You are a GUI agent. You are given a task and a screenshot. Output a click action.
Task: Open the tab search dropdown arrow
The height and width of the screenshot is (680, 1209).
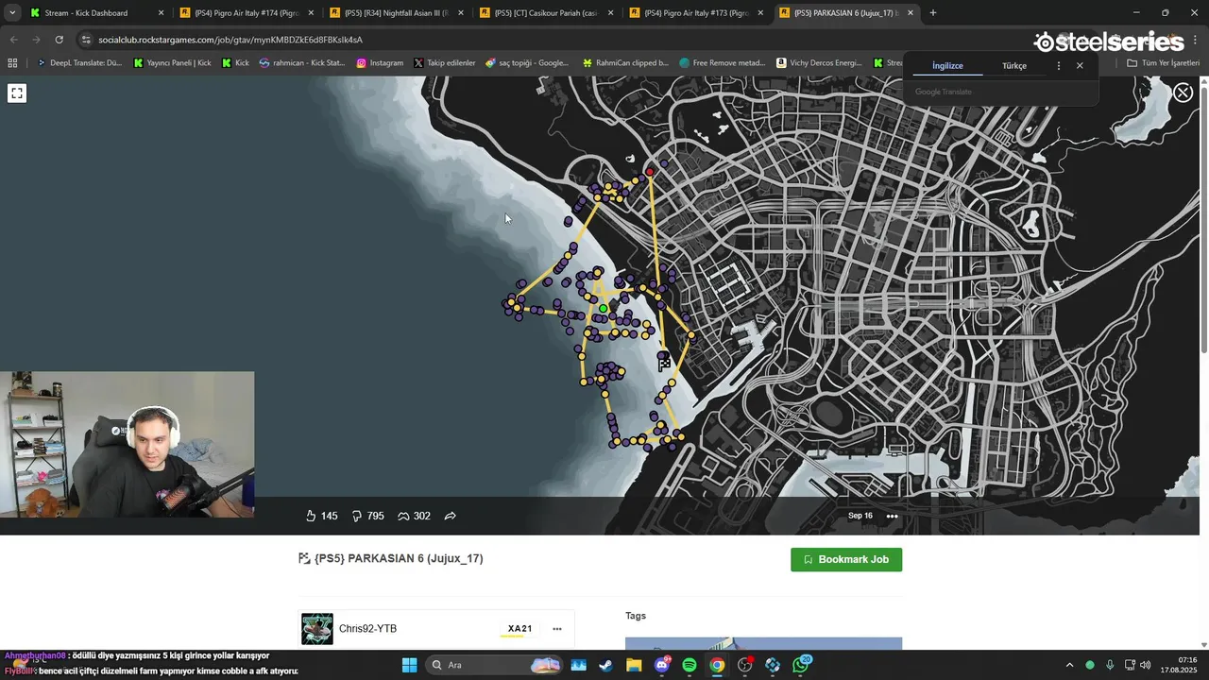pos(12,13)
